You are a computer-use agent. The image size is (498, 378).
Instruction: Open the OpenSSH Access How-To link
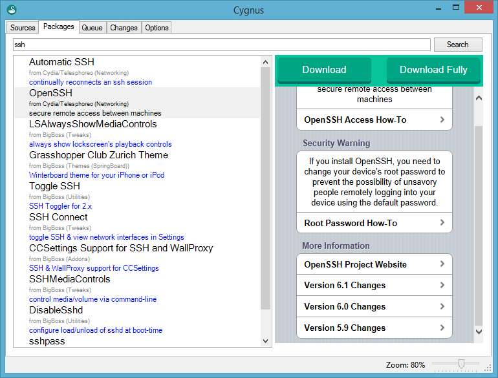click(x=374, y=120)
